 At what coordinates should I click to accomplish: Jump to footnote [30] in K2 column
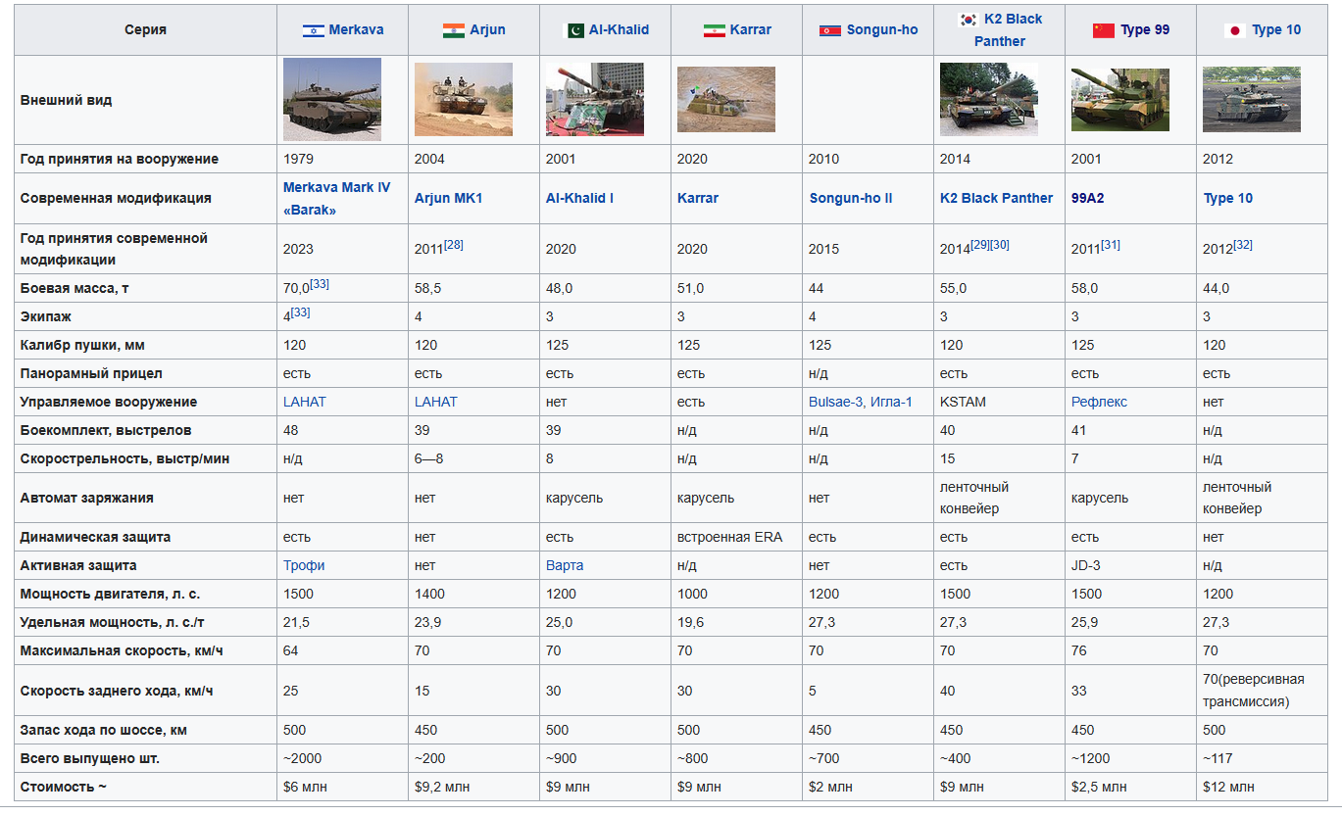pyautogui.click(x=1000, y=244)
